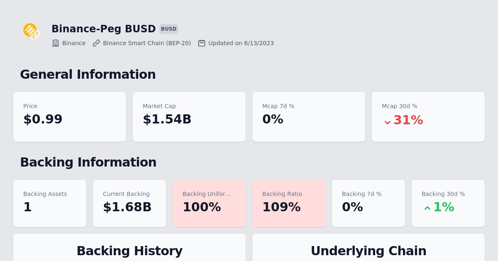Viewport: 498px width, 261px height.
Task: Click the Binance issuer label
Action: (x=73, y=43)
